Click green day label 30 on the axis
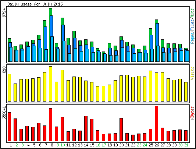 [x=180, y=145]
